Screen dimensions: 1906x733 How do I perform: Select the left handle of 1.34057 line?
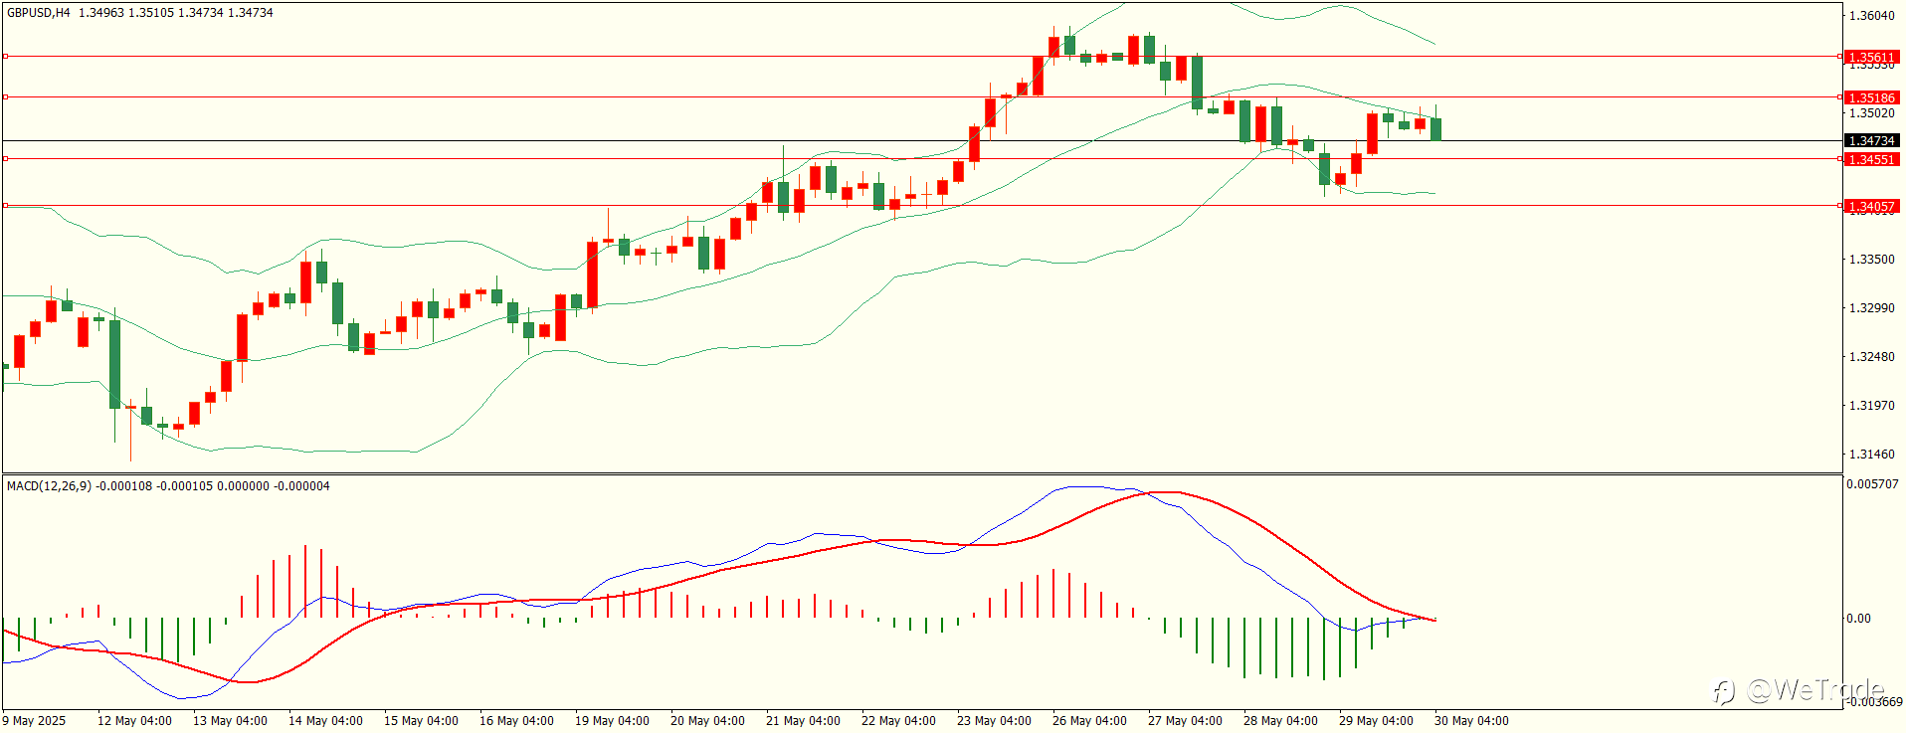[x=5, y=206]
